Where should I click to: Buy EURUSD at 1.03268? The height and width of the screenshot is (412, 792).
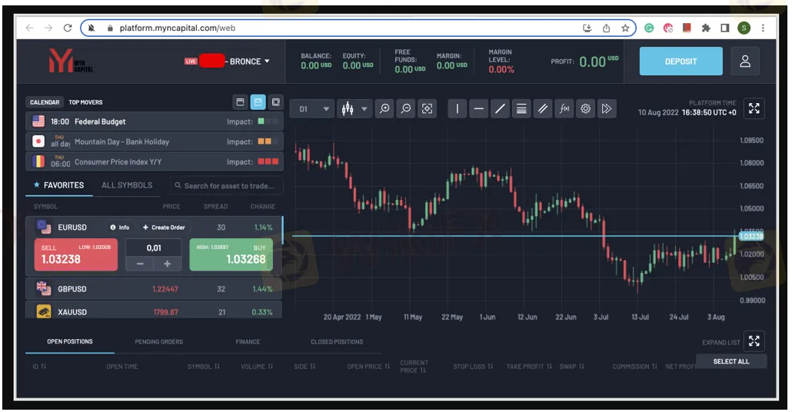coord(231,254)
